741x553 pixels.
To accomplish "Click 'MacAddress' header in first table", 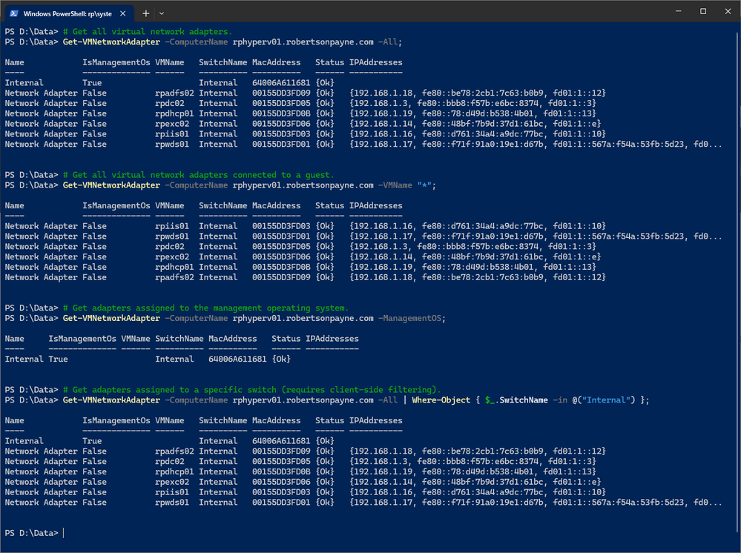I will (x=277, y=62).
